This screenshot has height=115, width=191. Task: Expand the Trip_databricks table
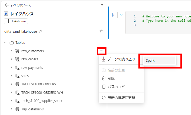click(11, 109)
